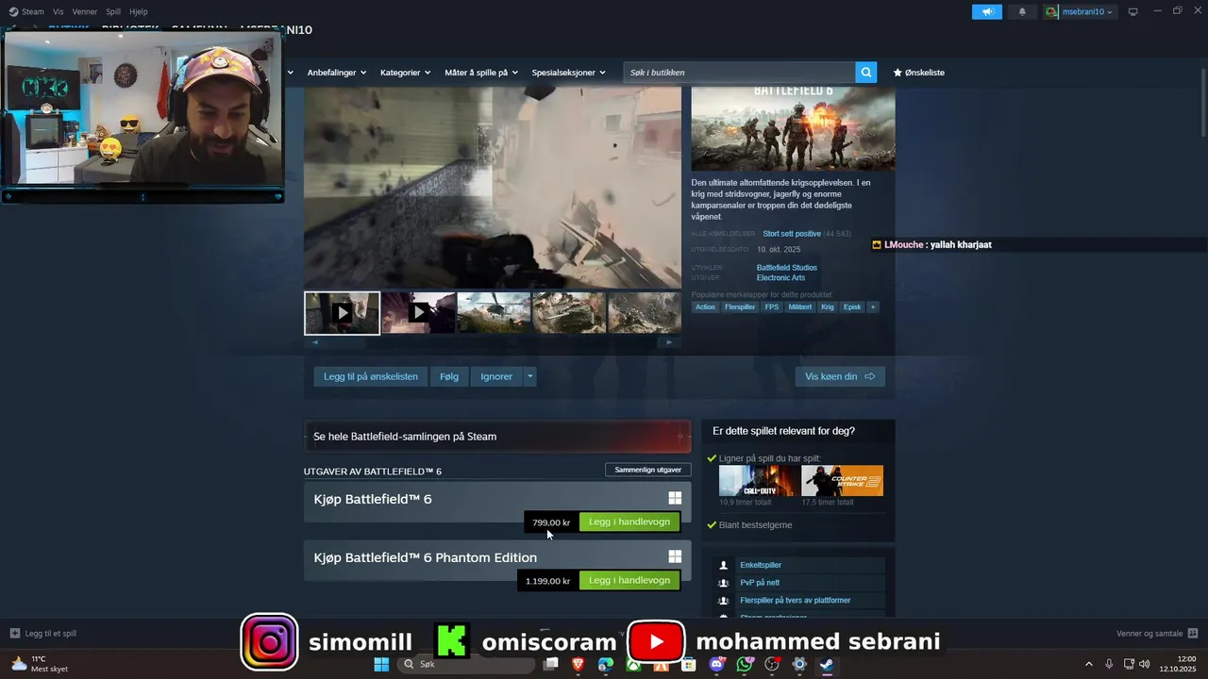1208x679 pixels.
Task: Open the Vis menu
Action: 59,11
